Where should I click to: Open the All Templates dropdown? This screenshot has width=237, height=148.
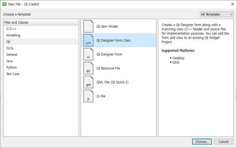pos(217,14)
